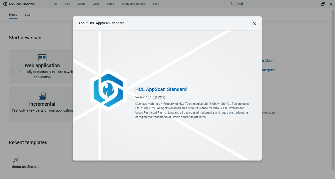Click the Untitled window title text
Viewport: 335px width, 179px height.
pyautogui.click(x=237, y=4)
